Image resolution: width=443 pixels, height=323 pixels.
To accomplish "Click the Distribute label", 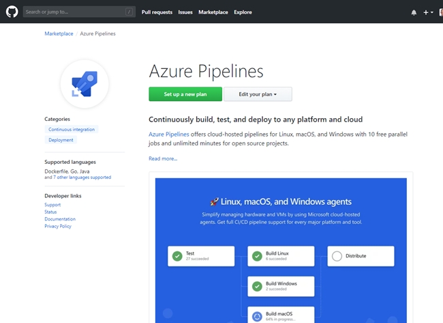I will coord(356,256).
